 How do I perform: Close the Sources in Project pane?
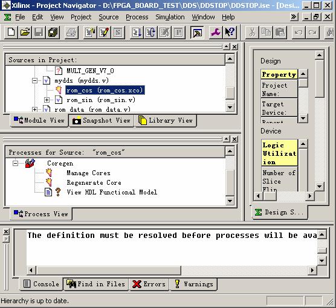pos(234,47)
